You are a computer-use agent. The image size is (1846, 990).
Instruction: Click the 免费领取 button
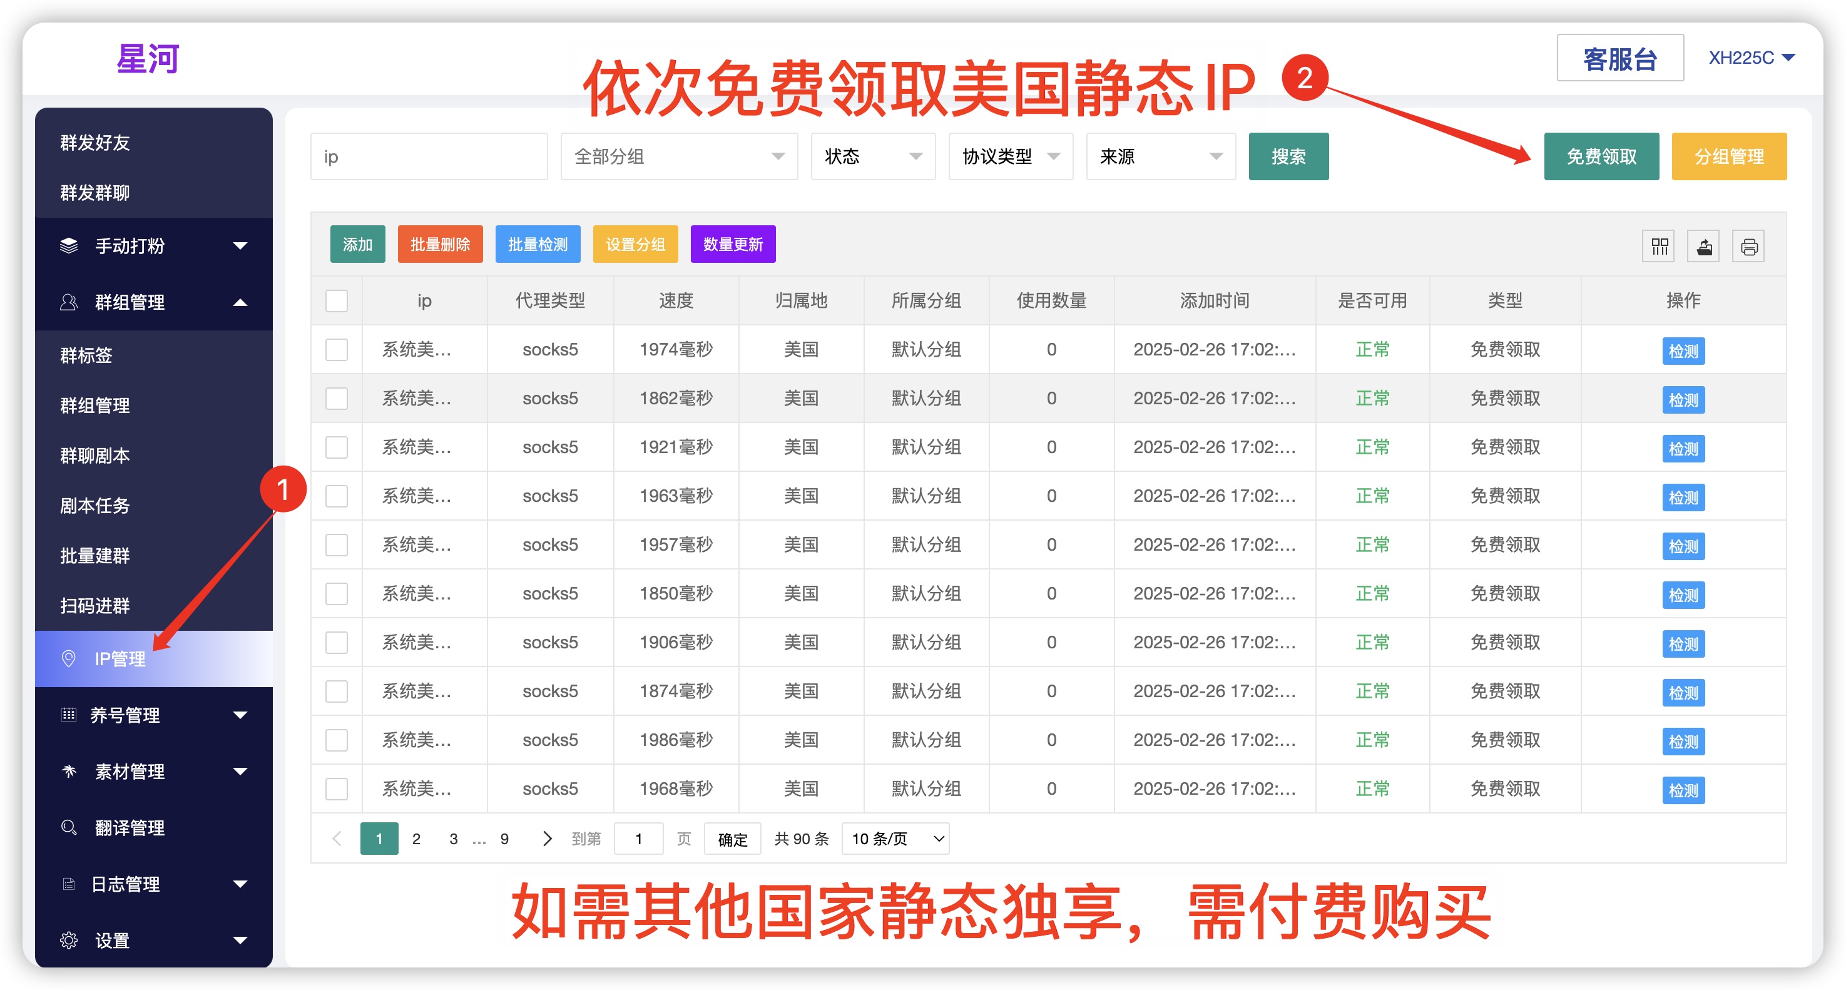pyautogui.click(x=1600, y=156)
